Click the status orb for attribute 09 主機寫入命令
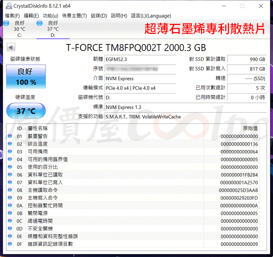 point(10,198)
